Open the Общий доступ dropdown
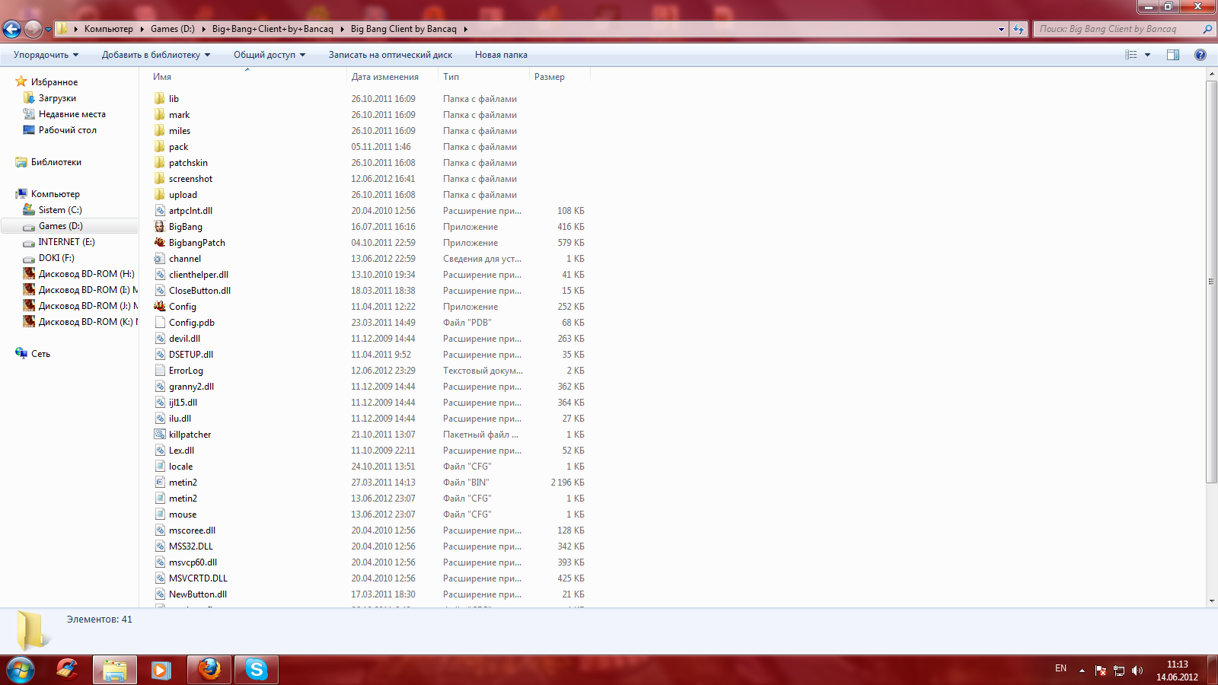Image resolution: width=1218 pixels, height=685 pixels. [269, 55]
